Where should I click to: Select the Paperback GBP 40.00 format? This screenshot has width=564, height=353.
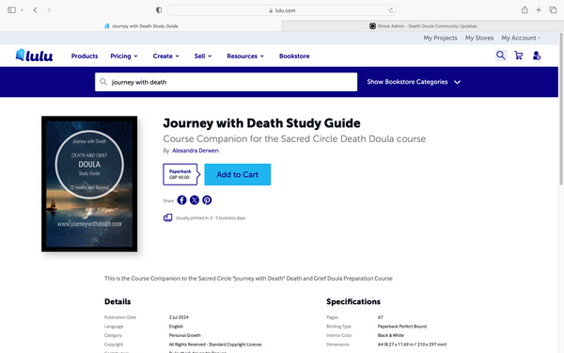pyautogui.click(x=180, y=174)
